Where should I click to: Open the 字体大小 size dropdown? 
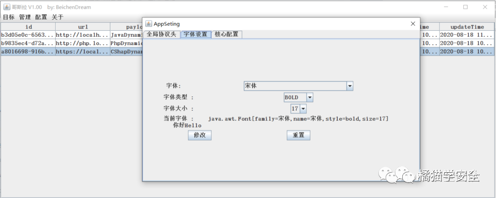coord(303,109)
